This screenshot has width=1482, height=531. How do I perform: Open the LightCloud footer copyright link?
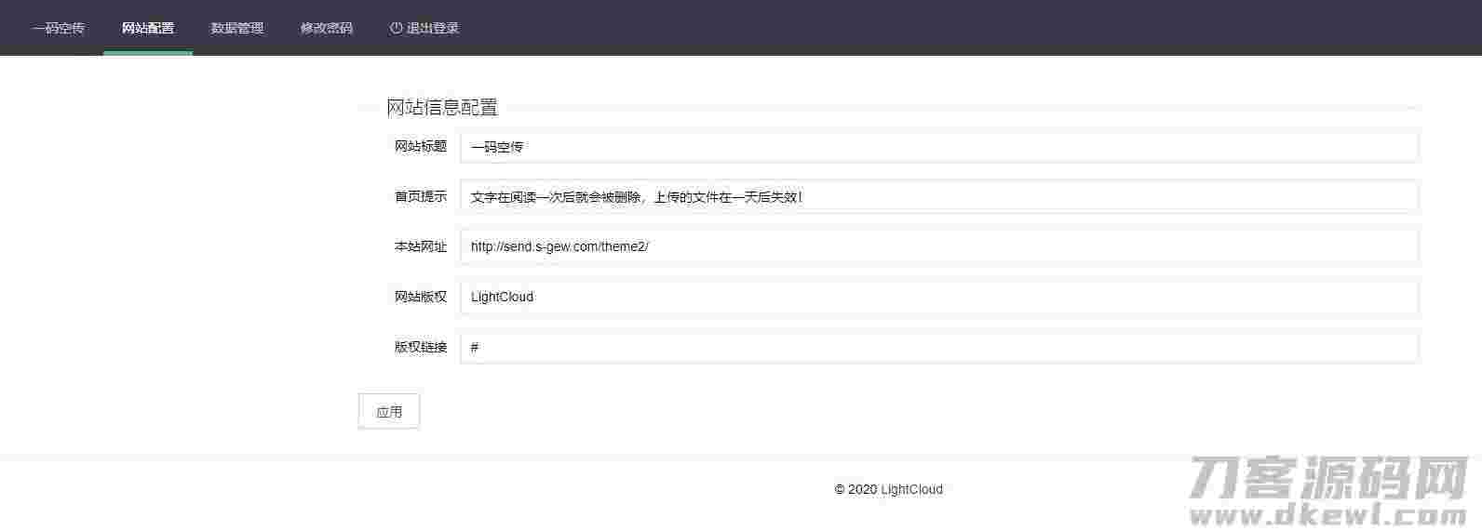tap(911, 489)
